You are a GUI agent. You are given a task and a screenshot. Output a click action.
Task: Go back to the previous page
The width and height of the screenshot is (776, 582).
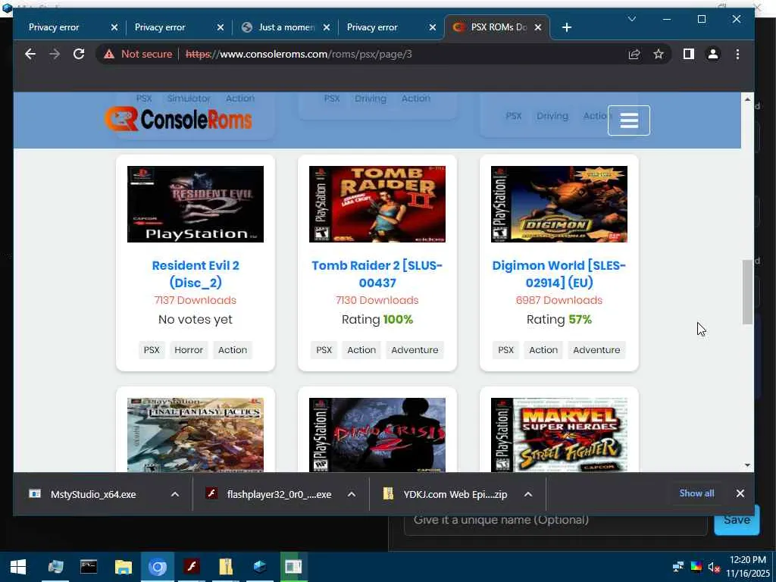[30, 54]
